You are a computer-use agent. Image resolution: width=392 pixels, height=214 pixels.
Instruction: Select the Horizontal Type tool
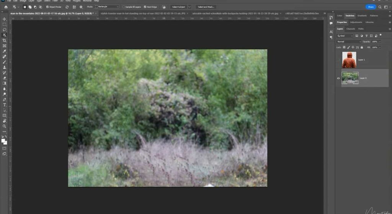4,105
